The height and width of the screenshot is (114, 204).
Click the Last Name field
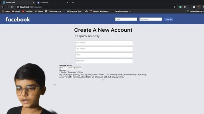click(x=104, y=49)
